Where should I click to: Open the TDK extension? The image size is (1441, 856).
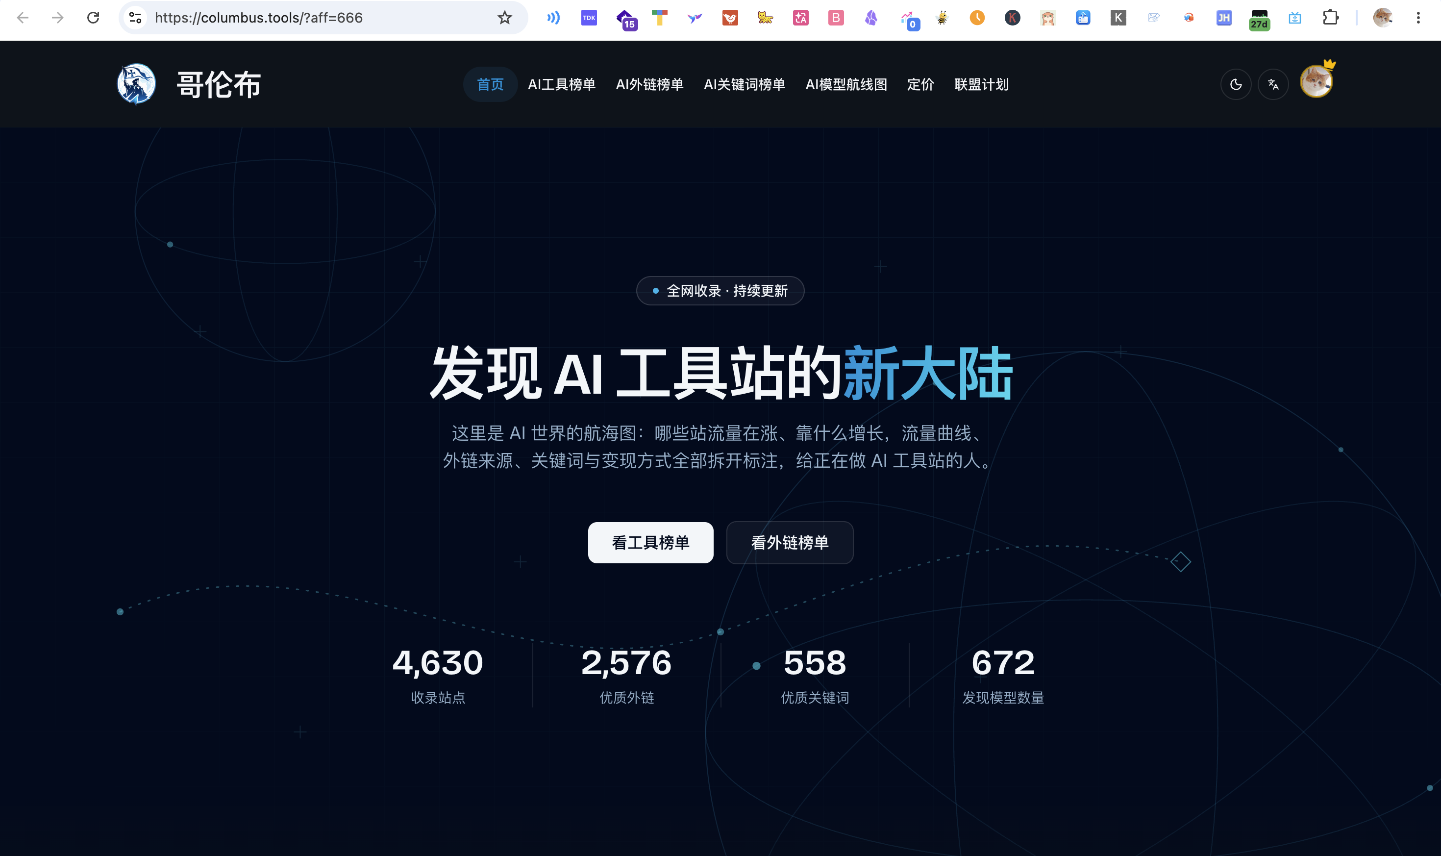click(x=589, y=18)
